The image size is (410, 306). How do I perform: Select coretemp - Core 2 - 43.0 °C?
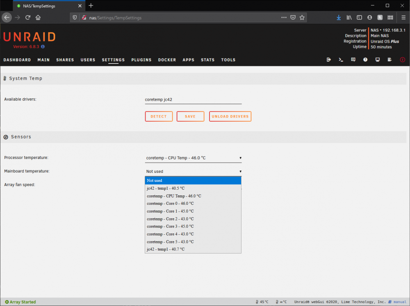[x=193, y=219]
